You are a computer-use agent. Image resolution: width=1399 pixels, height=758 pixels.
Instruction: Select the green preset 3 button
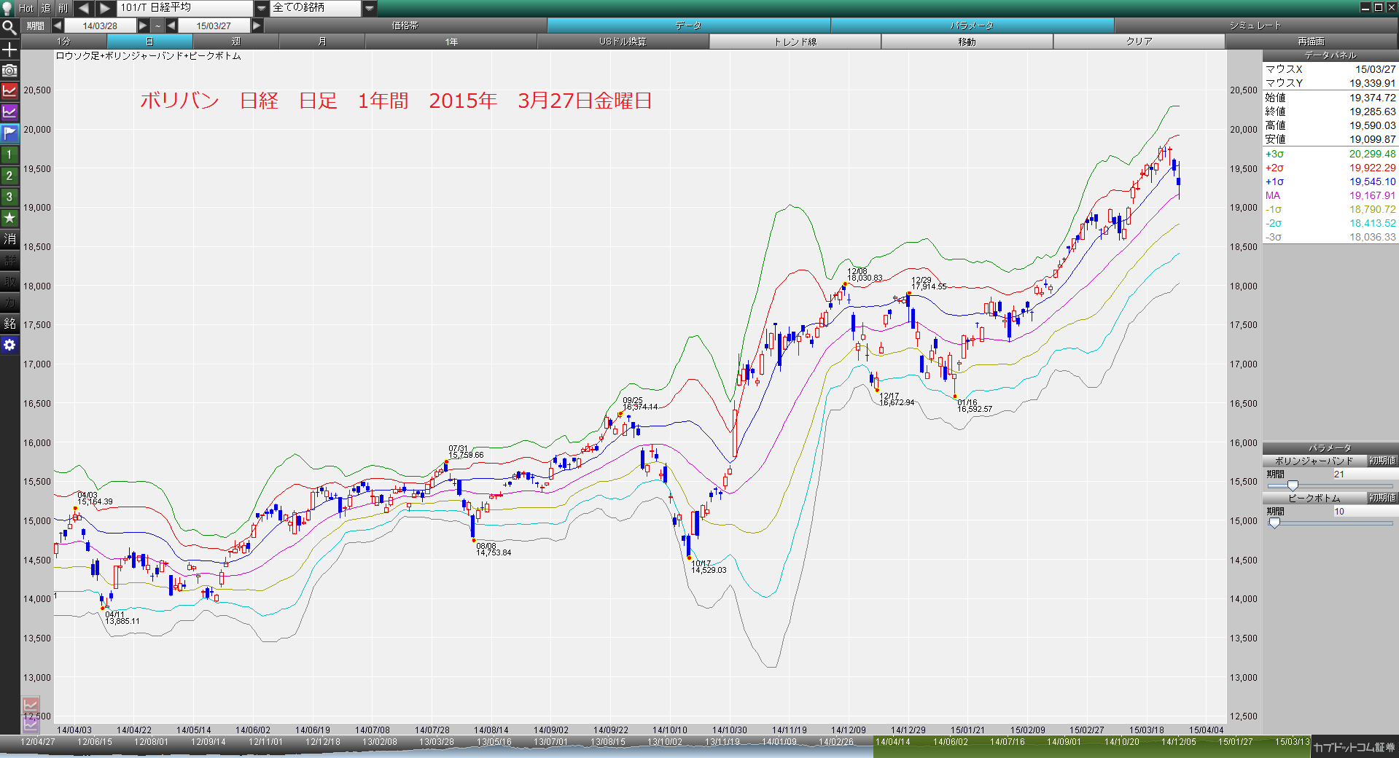point(9,197)
